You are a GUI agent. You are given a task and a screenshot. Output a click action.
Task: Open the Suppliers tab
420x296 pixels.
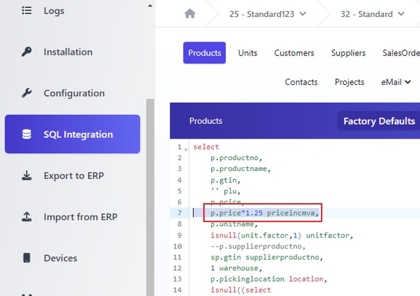click(x=348, y=52)
